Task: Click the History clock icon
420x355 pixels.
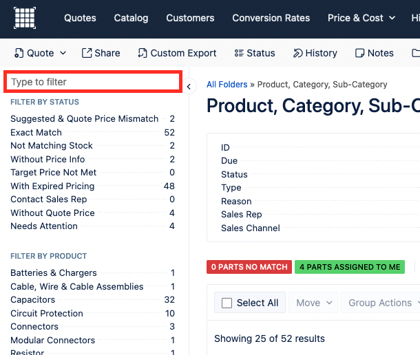Action: pos(298,53)
